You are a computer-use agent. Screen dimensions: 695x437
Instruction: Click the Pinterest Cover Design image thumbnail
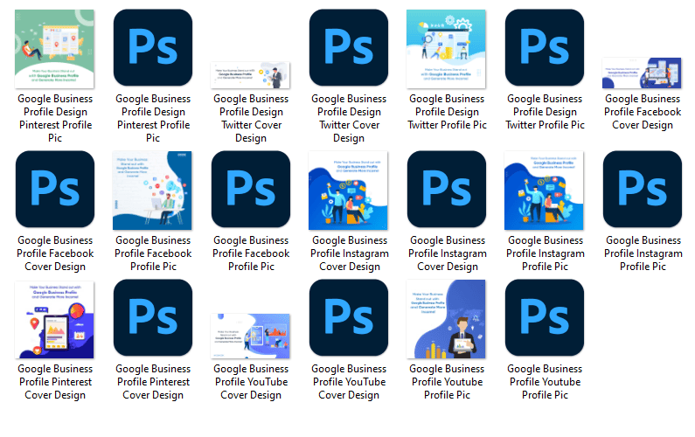point(54,320)
